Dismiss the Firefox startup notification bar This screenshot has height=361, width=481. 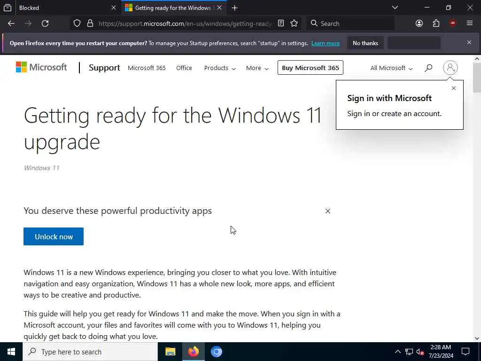click(x=469, y=42)
